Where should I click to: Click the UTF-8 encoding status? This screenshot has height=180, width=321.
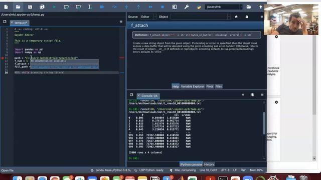point(225,170)
